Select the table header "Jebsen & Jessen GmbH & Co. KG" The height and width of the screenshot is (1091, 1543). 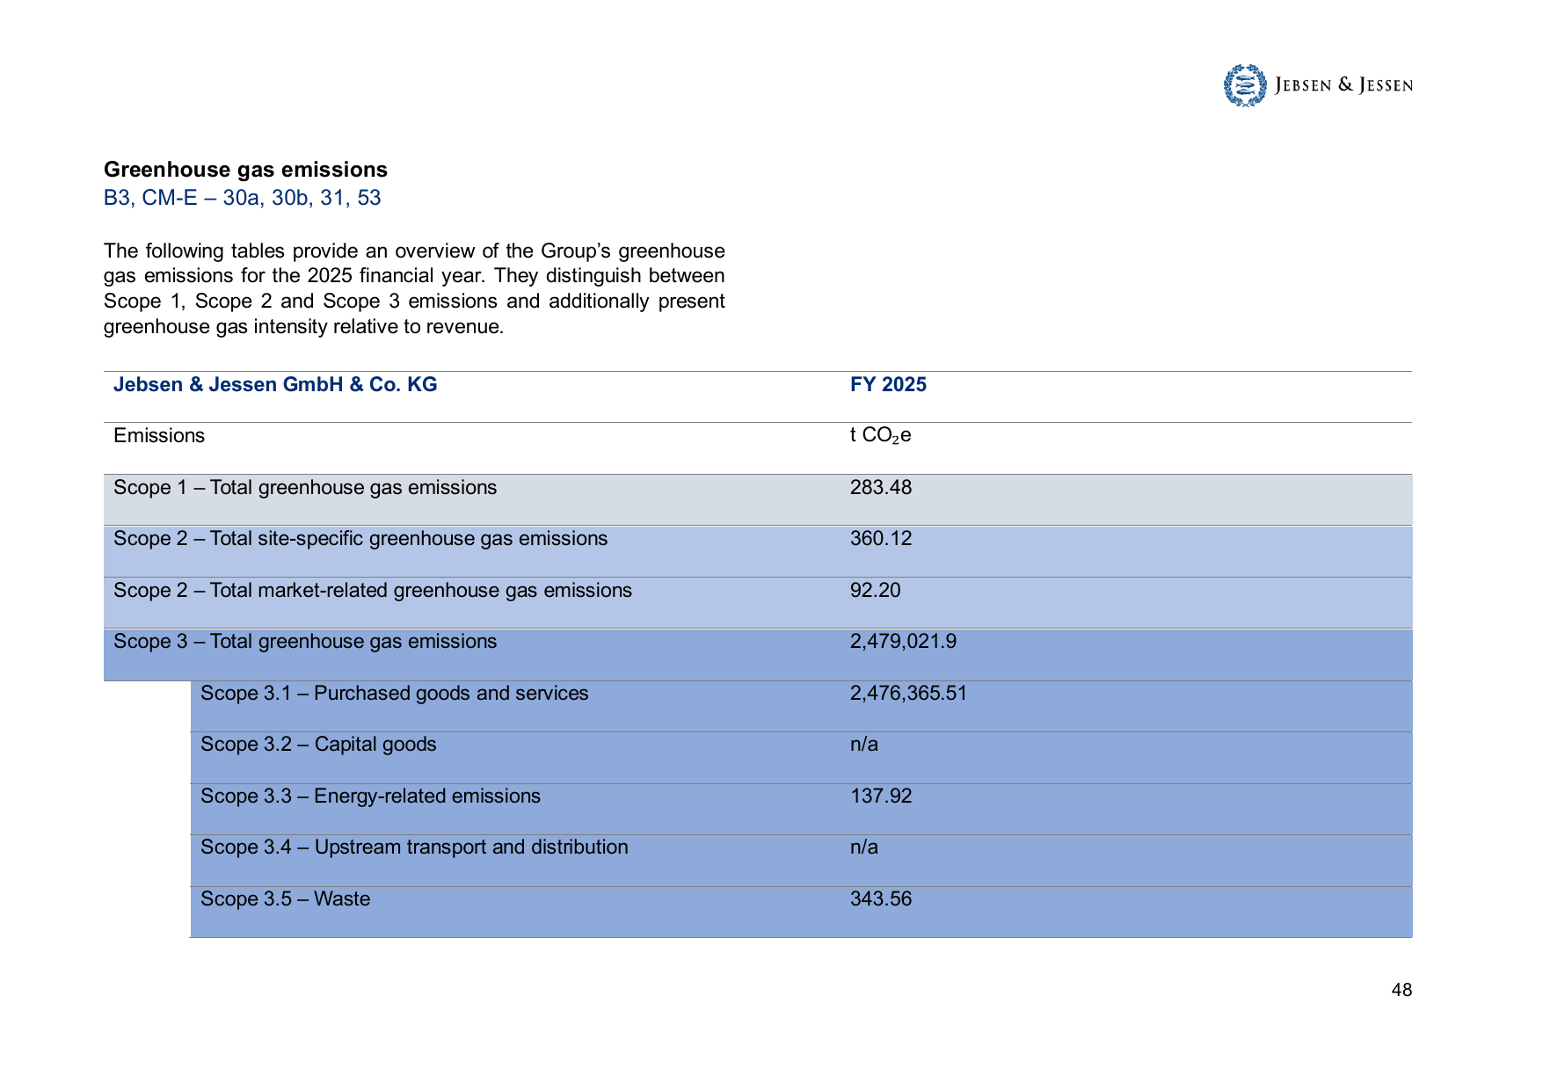coord(275,384)
